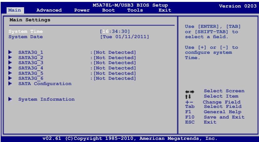Click the Select Item help text
The image size is (259, 142).
point(221,96)
